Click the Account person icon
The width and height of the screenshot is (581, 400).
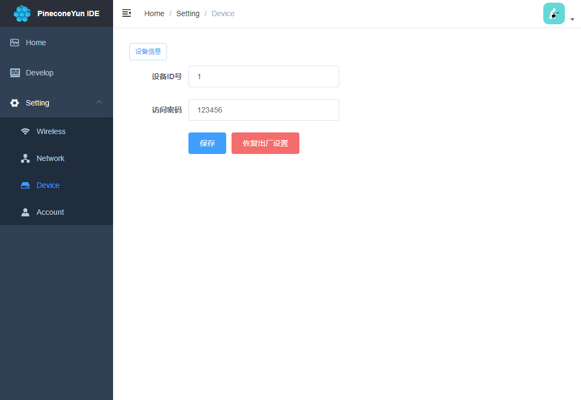(x=25, y=212)
